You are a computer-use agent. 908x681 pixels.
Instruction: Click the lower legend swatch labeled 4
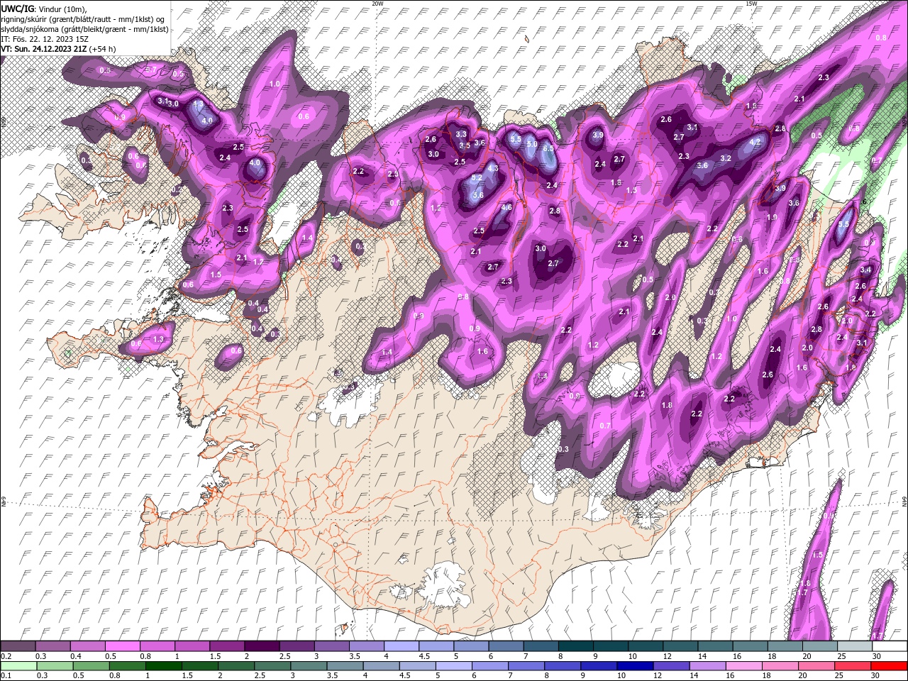click(x=381, y=666)
